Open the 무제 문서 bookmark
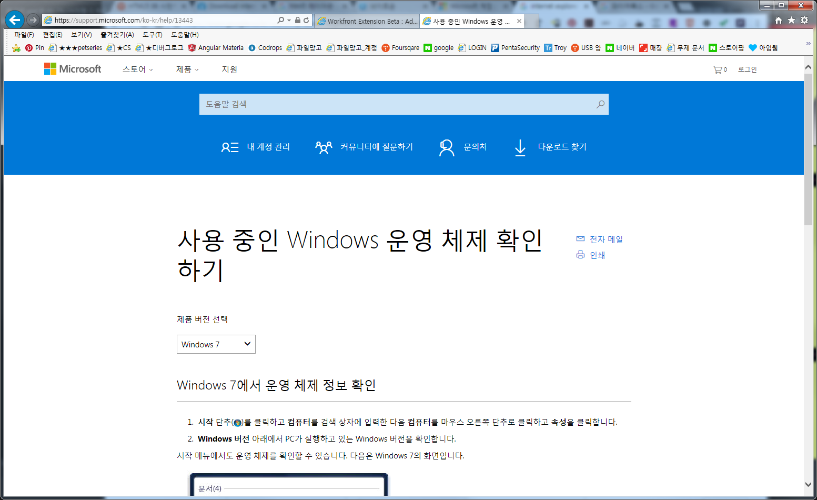The width and height of the screenshot is (817, 500). (x=685, y=48)
